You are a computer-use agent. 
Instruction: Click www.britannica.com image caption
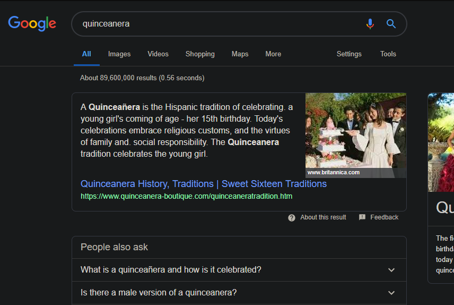click(x=334, y=172)
